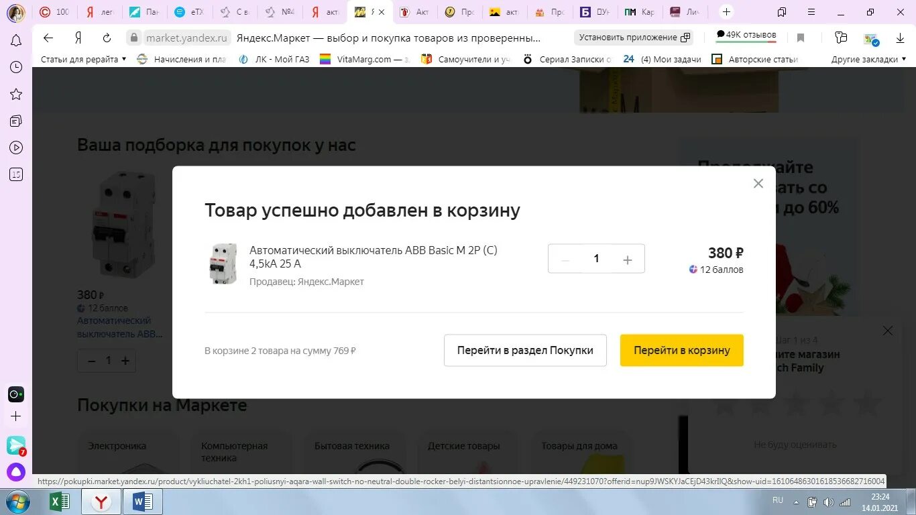Open the 49K отзывов reviews badge

click(x=746, y=35)
